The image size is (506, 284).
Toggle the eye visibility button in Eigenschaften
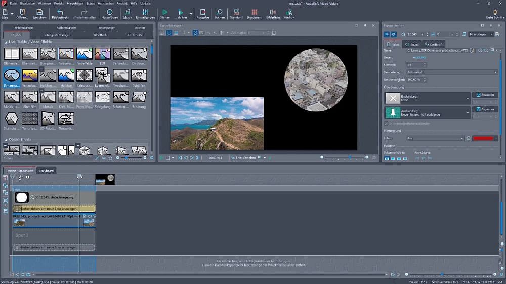393,34
